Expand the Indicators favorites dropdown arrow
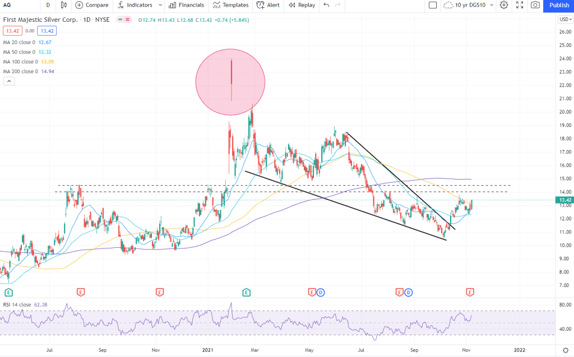574x357 pixels. 160,5
